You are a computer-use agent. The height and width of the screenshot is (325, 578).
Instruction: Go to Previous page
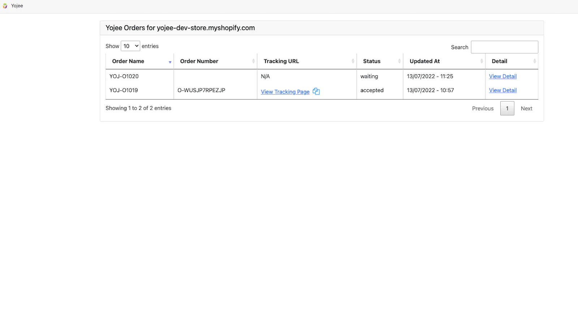click(483, 108)
